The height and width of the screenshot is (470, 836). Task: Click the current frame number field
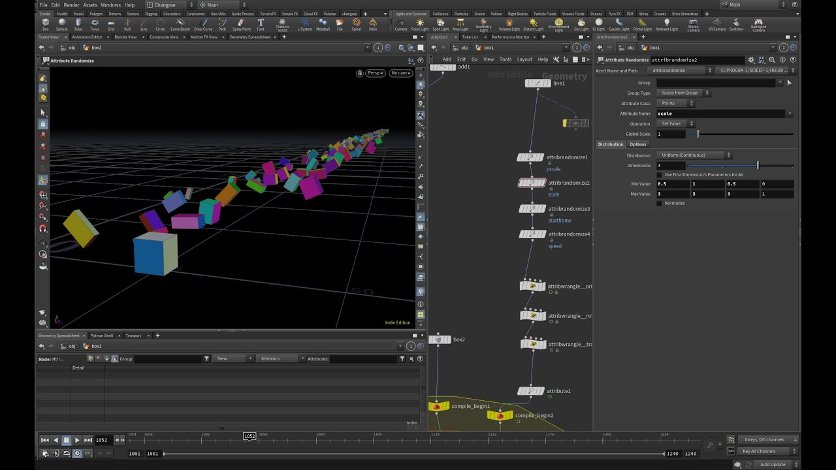103,440
